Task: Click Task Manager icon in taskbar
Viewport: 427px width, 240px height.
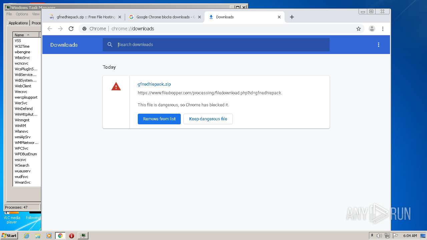Action: [x=83, y=236]
